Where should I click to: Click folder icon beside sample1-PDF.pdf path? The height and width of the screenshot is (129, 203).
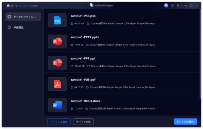pyautogui.click(x=87, y=87)
